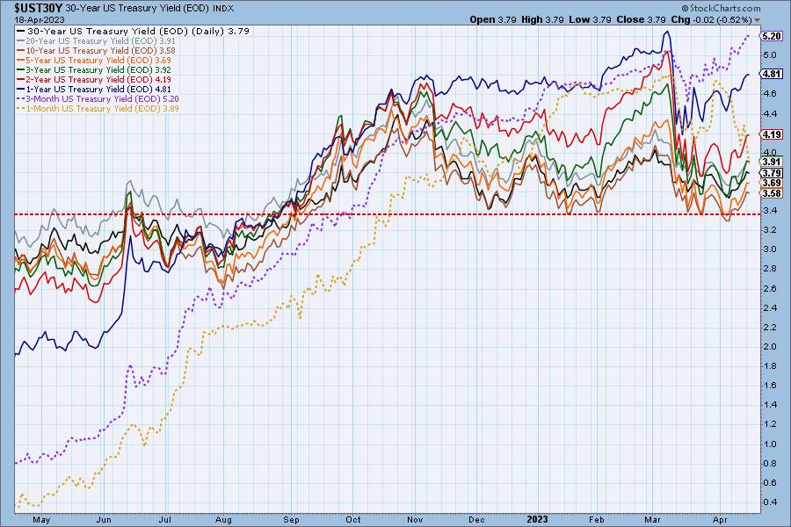
Task: Click the small orange down arrow after Chg
Action: 757,20
